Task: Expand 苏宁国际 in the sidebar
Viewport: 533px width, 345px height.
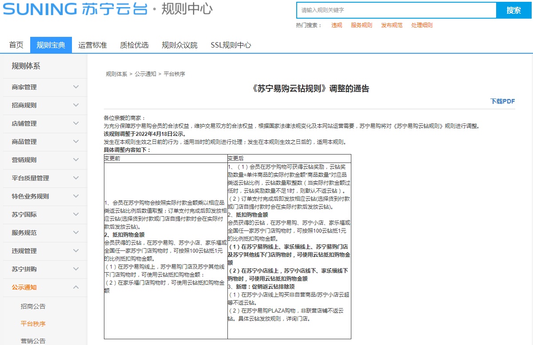Action: (76, 214)
